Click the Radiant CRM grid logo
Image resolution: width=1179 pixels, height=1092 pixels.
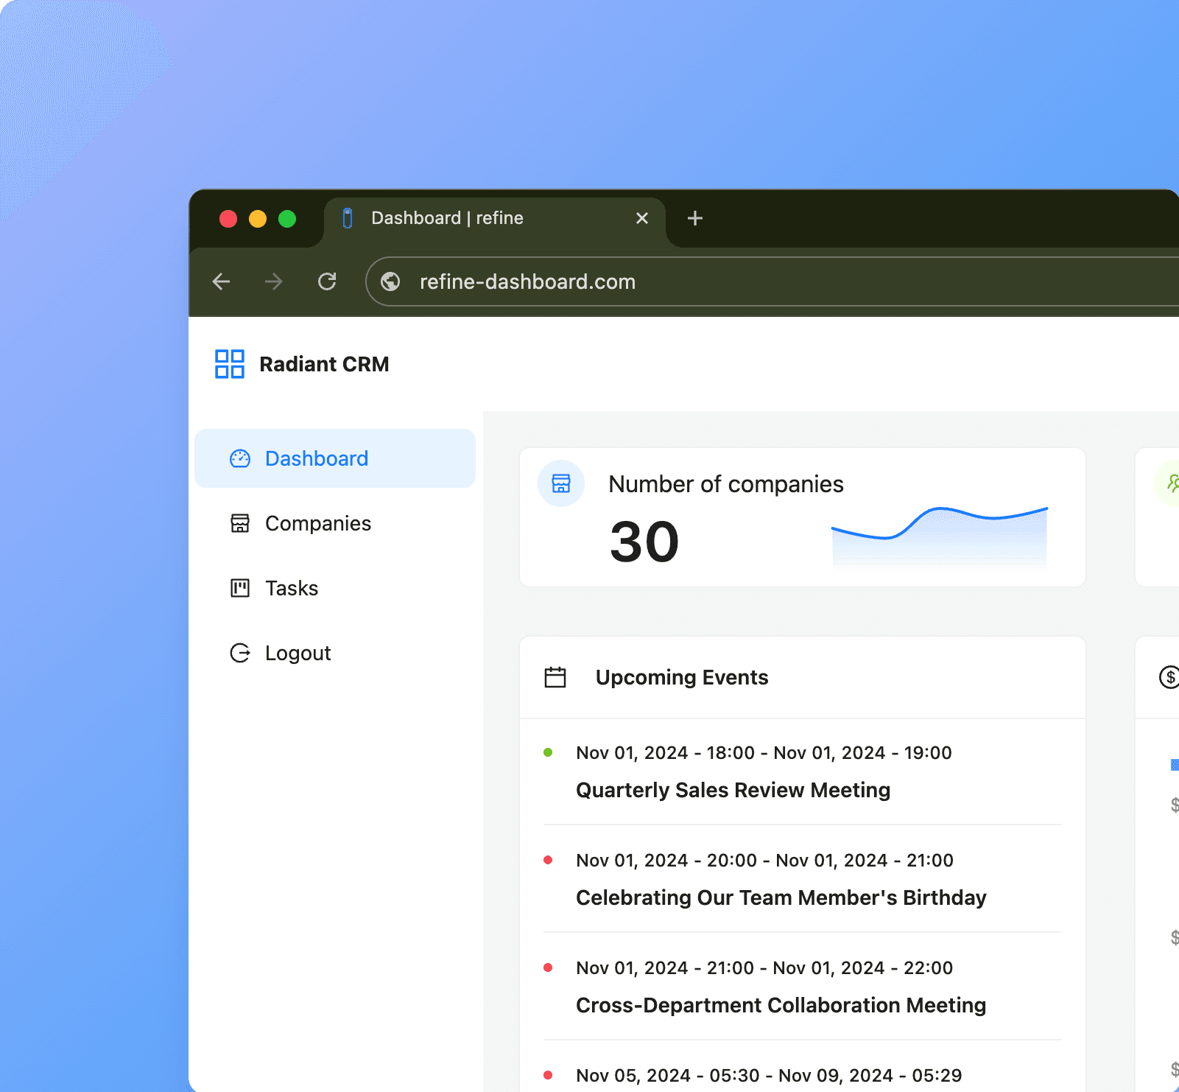point(228,363)
